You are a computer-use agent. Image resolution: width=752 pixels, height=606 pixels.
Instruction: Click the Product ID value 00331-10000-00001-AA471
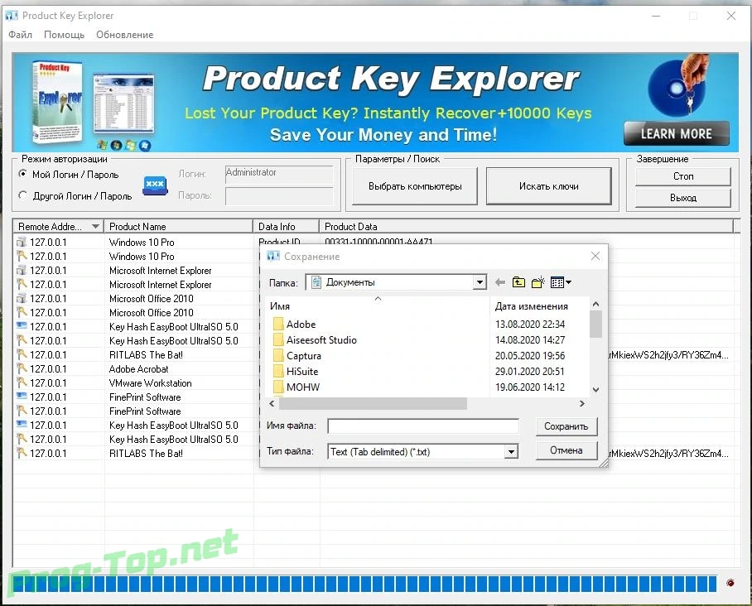click(x=378, y=242)
